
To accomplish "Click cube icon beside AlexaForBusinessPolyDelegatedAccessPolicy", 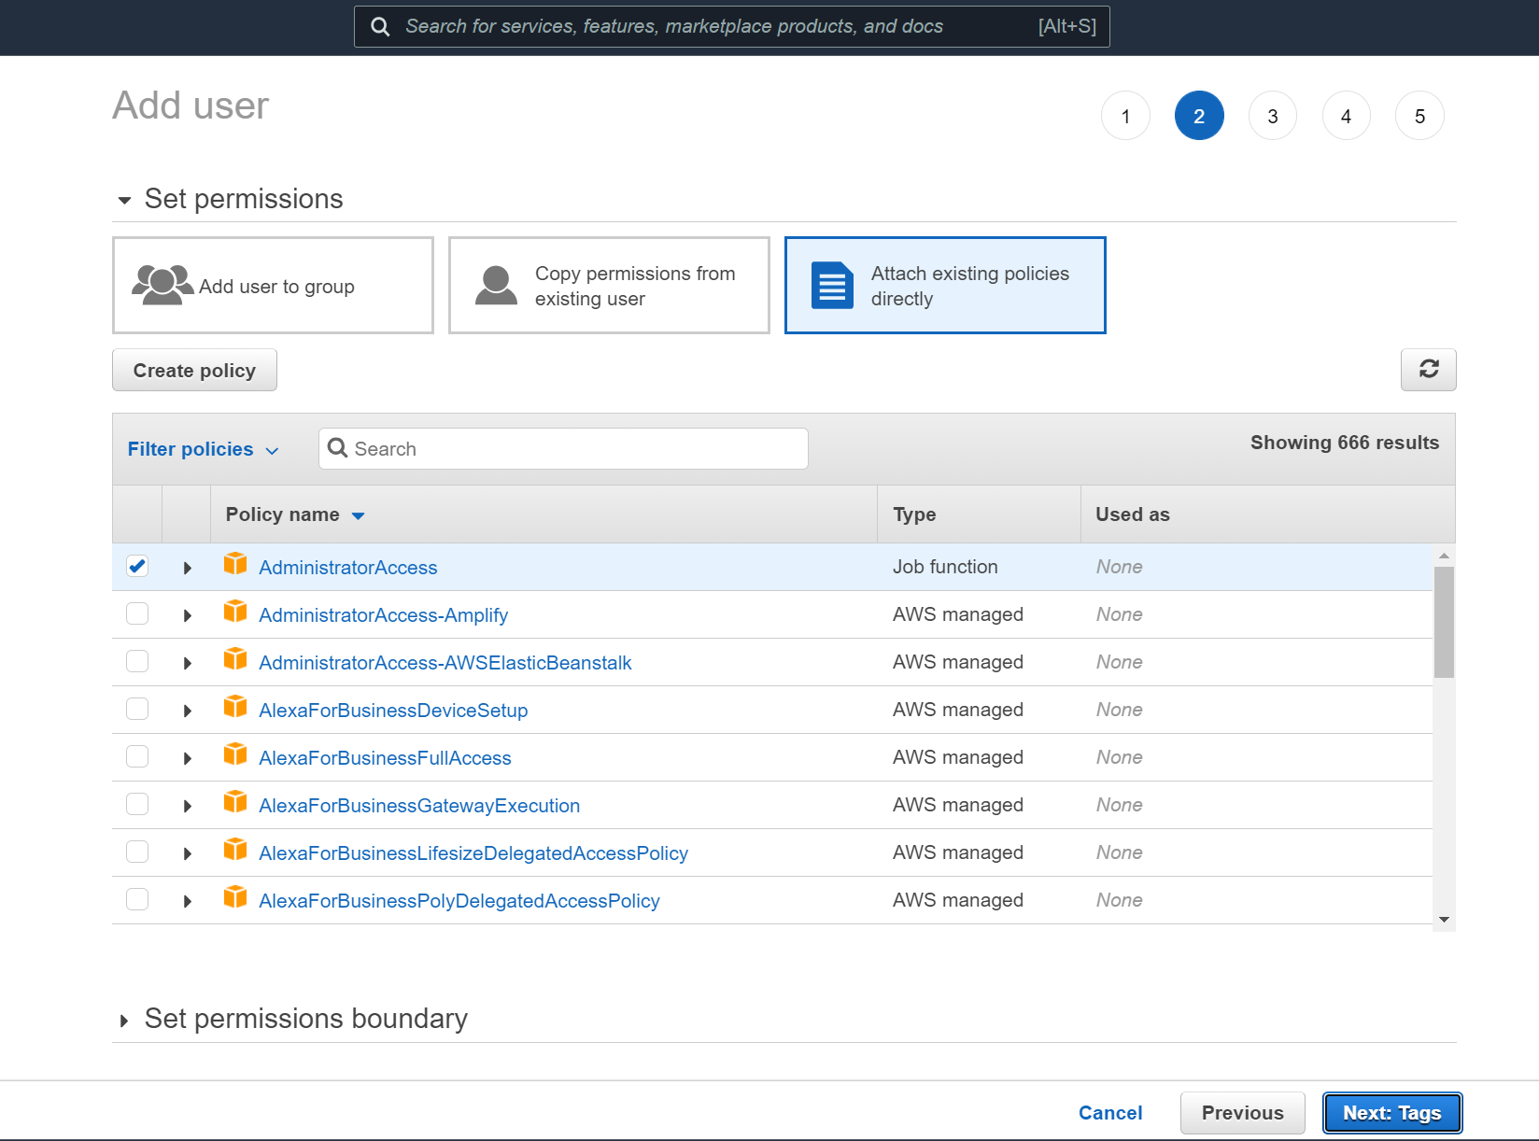I will click(235, 897).
